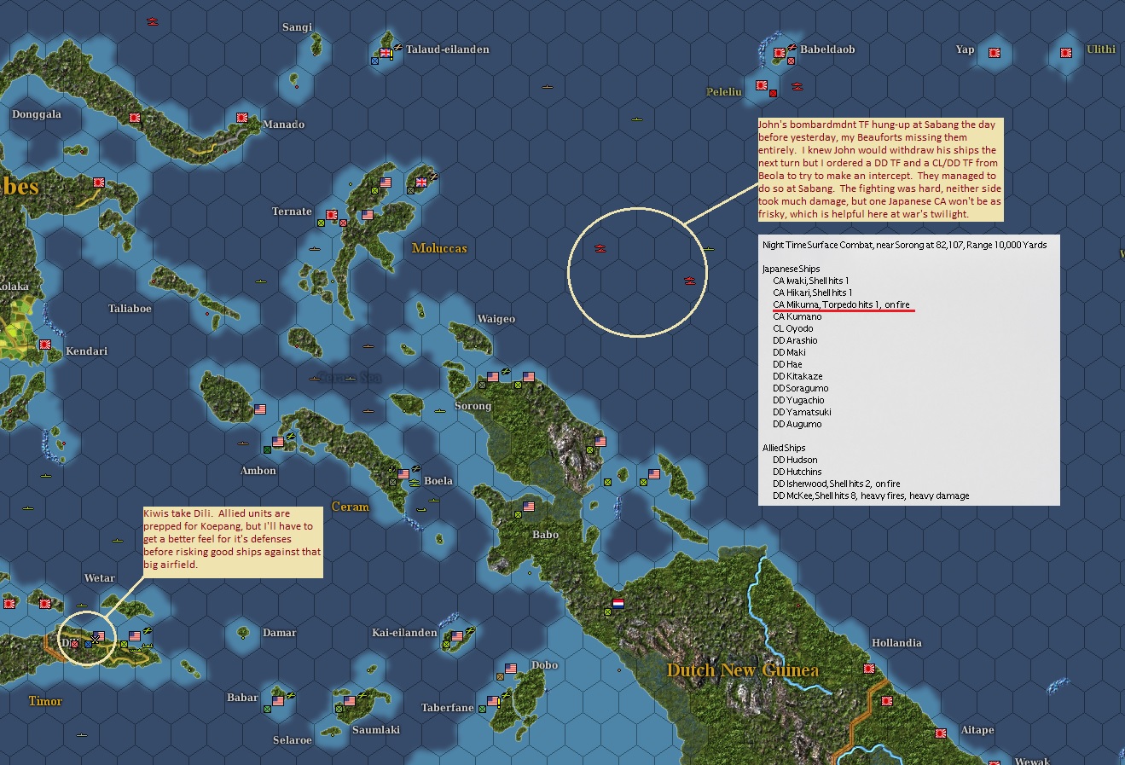The height and width of the screenshot is (765, 1125).
Task: Select the American task force icon at Sorong
Action: (x=492, y=375)
